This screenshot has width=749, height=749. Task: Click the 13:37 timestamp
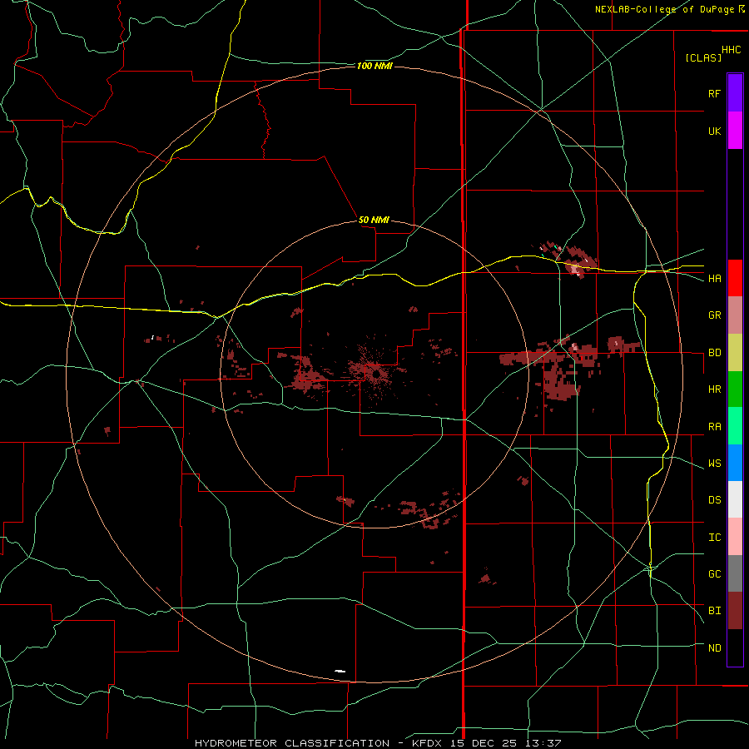coord(542,743)
